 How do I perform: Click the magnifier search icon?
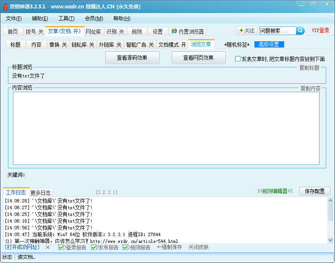pyautogui.click(x=300, y=31)
